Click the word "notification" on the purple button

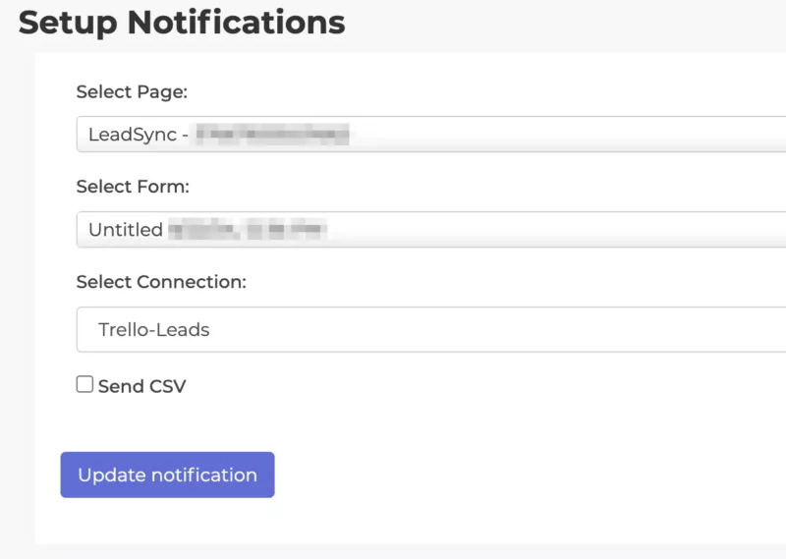pyautogui.click(x=204, y=475)
